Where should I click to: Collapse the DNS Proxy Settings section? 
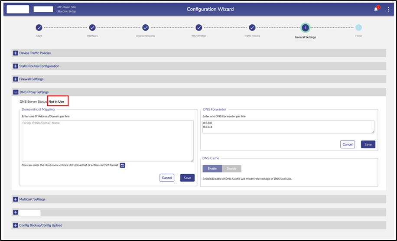(x=16, y=92)
